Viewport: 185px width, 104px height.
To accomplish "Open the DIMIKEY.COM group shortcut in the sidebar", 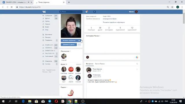I will pyautogui.click(x=50, y=51).
